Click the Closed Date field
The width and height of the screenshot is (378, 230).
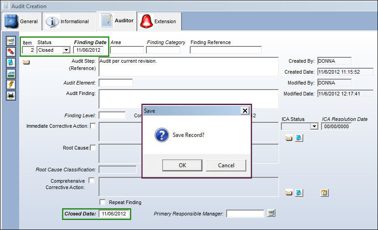114,214
